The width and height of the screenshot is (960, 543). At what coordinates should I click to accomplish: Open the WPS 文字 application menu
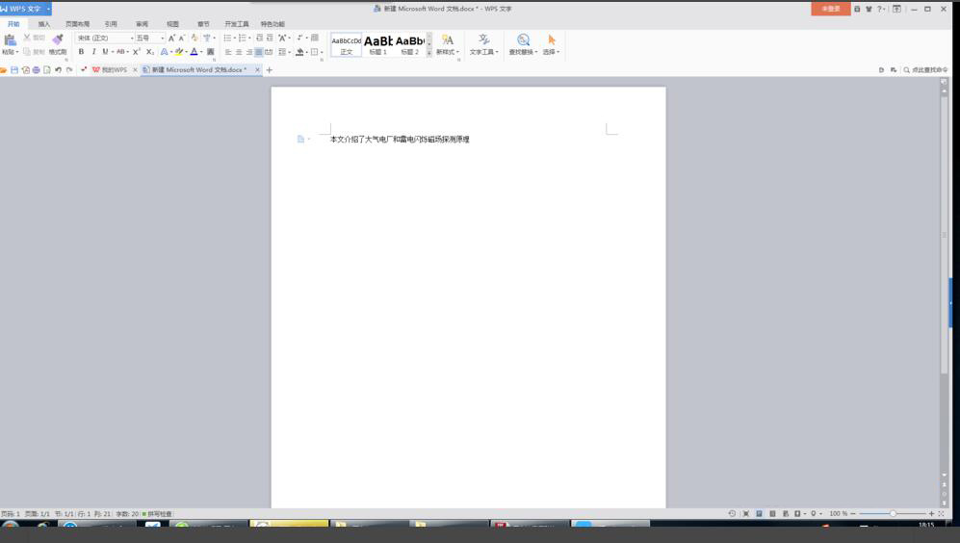(26, 9)
